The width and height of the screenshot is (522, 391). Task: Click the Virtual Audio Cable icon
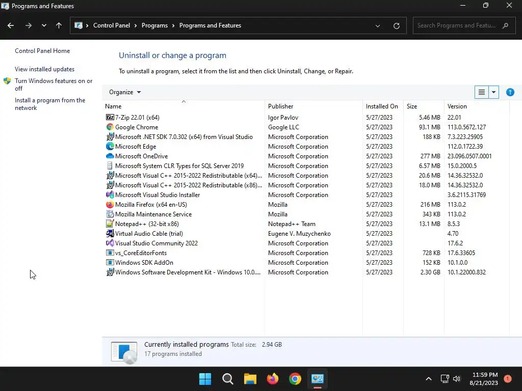pyautogui.click(x=110, y=233)
